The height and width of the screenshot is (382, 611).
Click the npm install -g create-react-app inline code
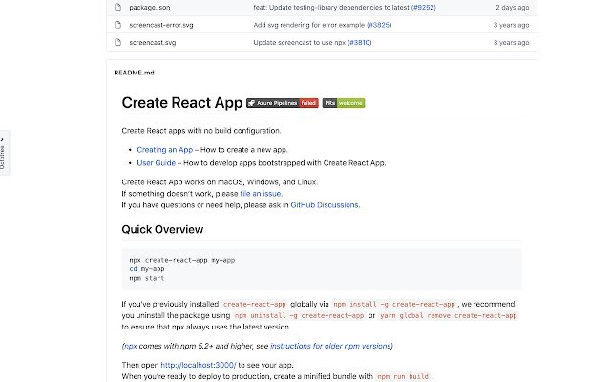[394, 304]
